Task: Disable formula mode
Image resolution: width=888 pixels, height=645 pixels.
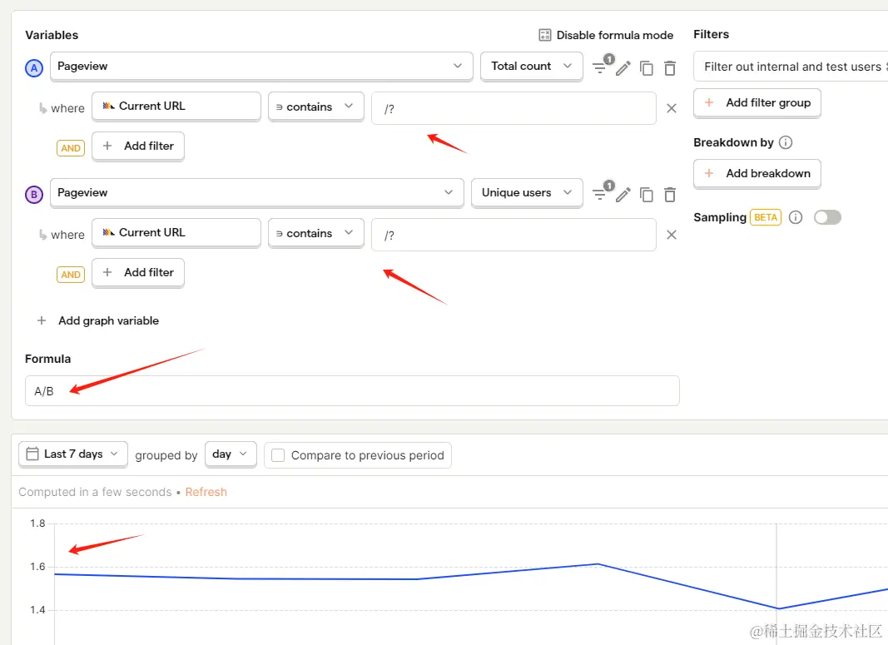Action: tap(606, 35)
